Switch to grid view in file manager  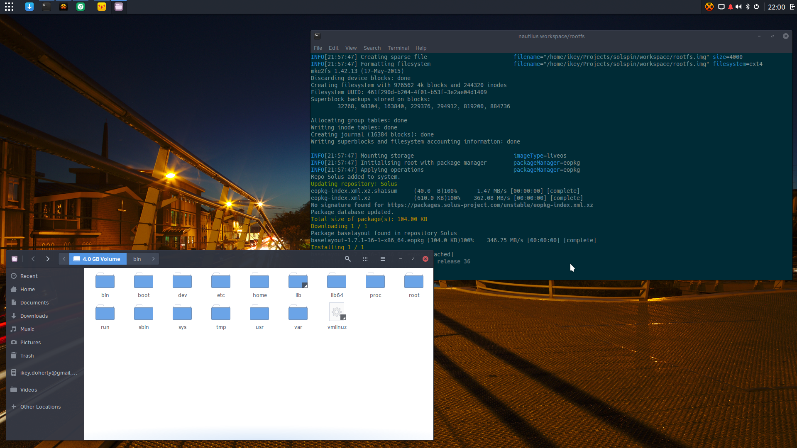coord(365,259)
